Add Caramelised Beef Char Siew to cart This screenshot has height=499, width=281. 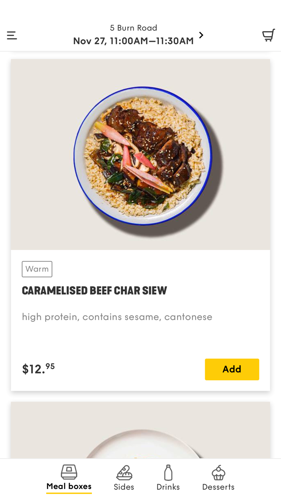(x=232, y=369)
